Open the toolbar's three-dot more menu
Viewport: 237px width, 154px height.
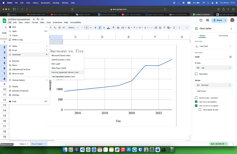(x=180, y=28)
